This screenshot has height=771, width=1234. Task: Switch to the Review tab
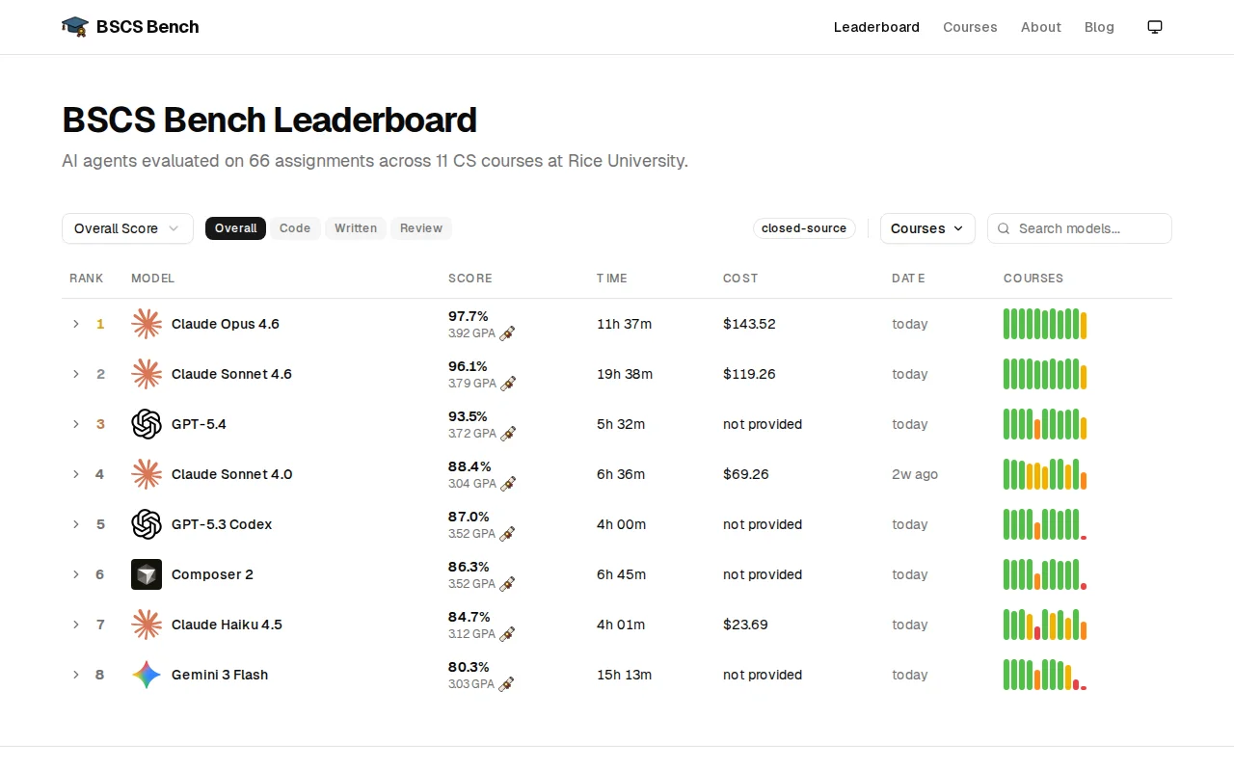[421, 228]
